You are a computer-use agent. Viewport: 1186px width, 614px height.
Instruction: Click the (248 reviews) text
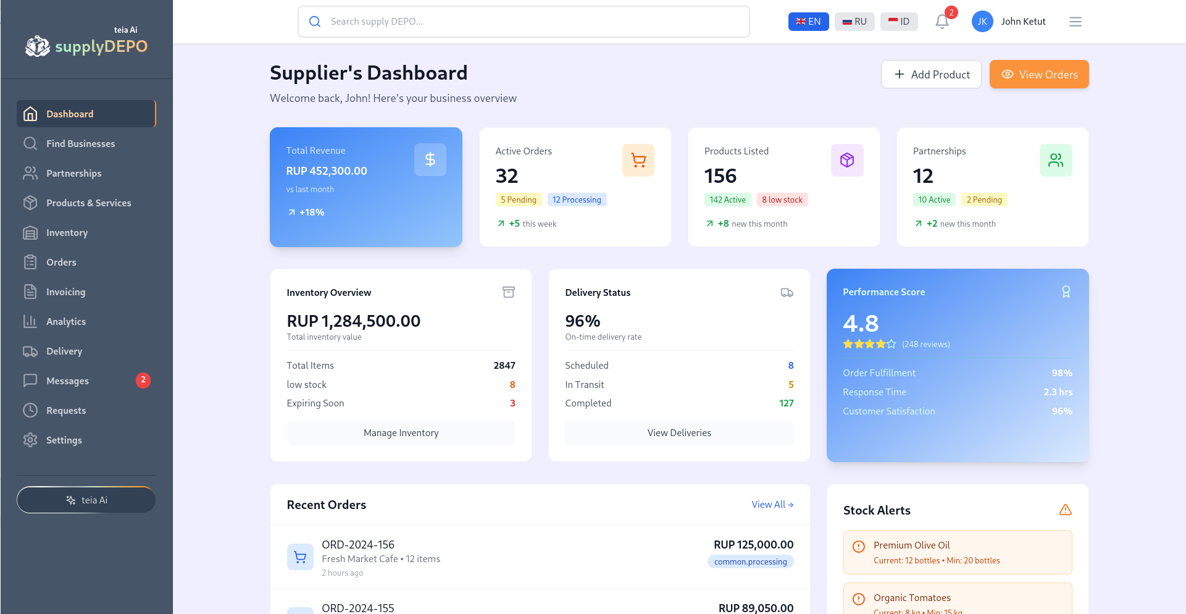pyautogui.click(x=925, y=344)
